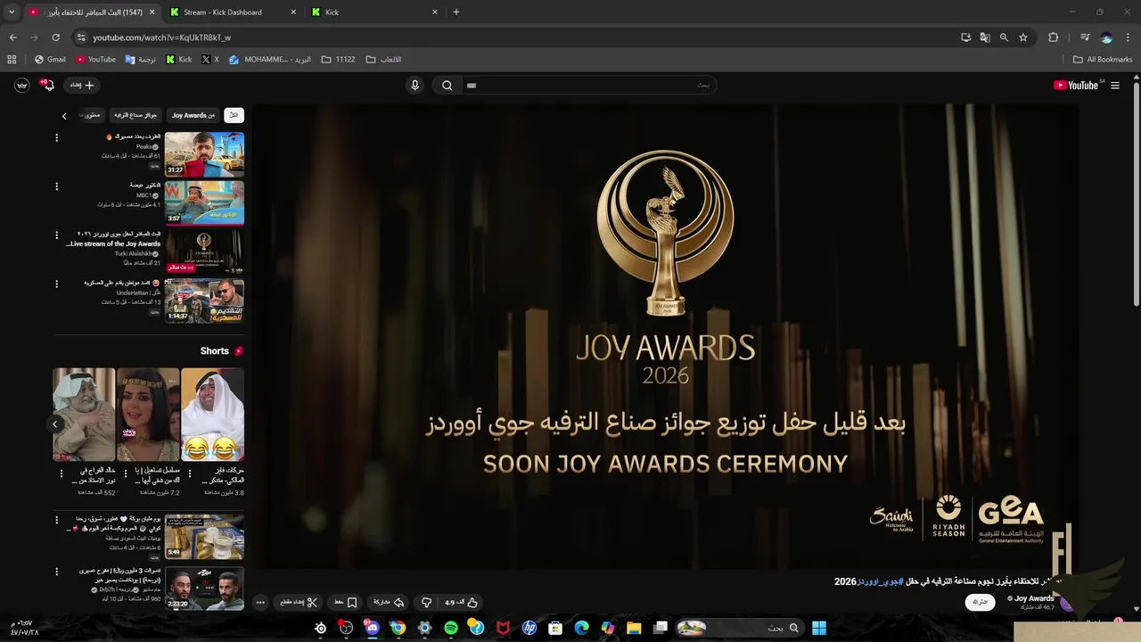Open the Gmail bookmark
Screen dimensions: 1141x642
coord(50,60)
